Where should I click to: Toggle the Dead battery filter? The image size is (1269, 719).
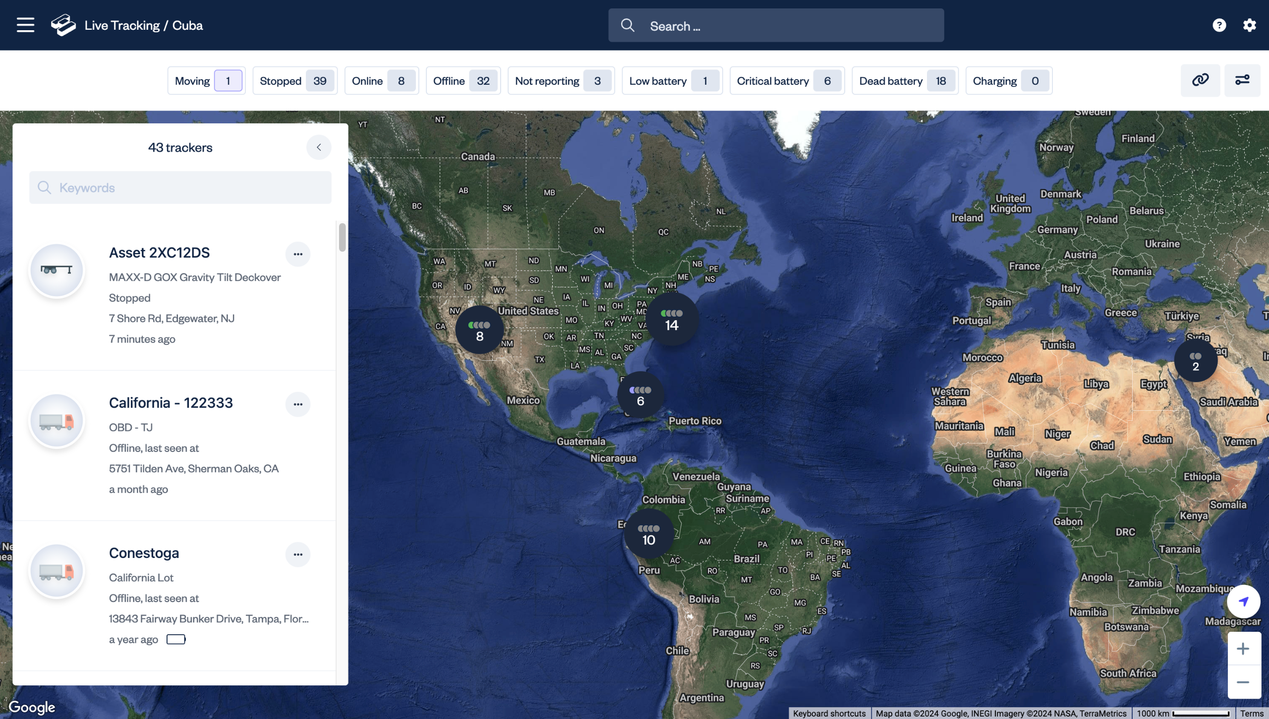[x=905, y=81]
